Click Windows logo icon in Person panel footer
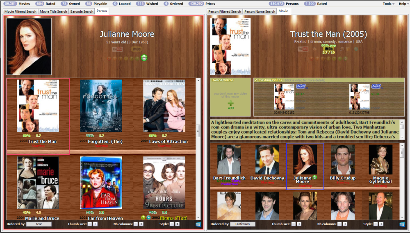 pyautogui.click(x=198, y=224)
